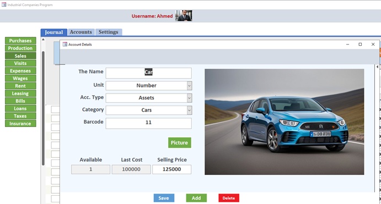
Task: Open the Insurance section in sidebar
Action: point(20,124)
